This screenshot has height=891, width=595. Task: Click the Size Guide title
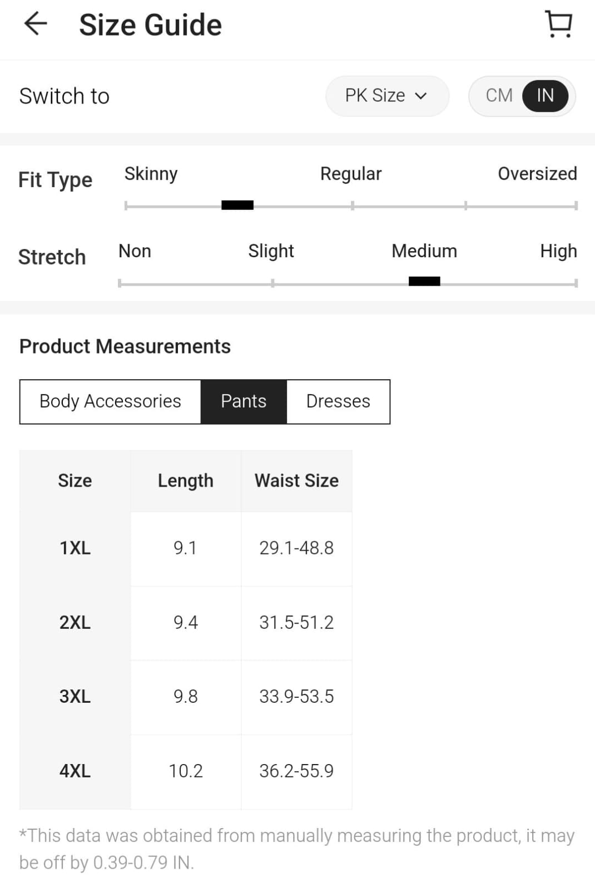coord(150,25)
